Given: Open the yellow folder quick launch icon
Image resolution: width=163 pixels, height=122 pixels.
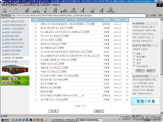Looking at the screenshot, I should [45, 120].
